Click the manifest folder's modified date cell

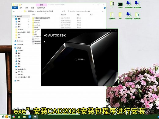pyautogui.click(x=66, y=25)
